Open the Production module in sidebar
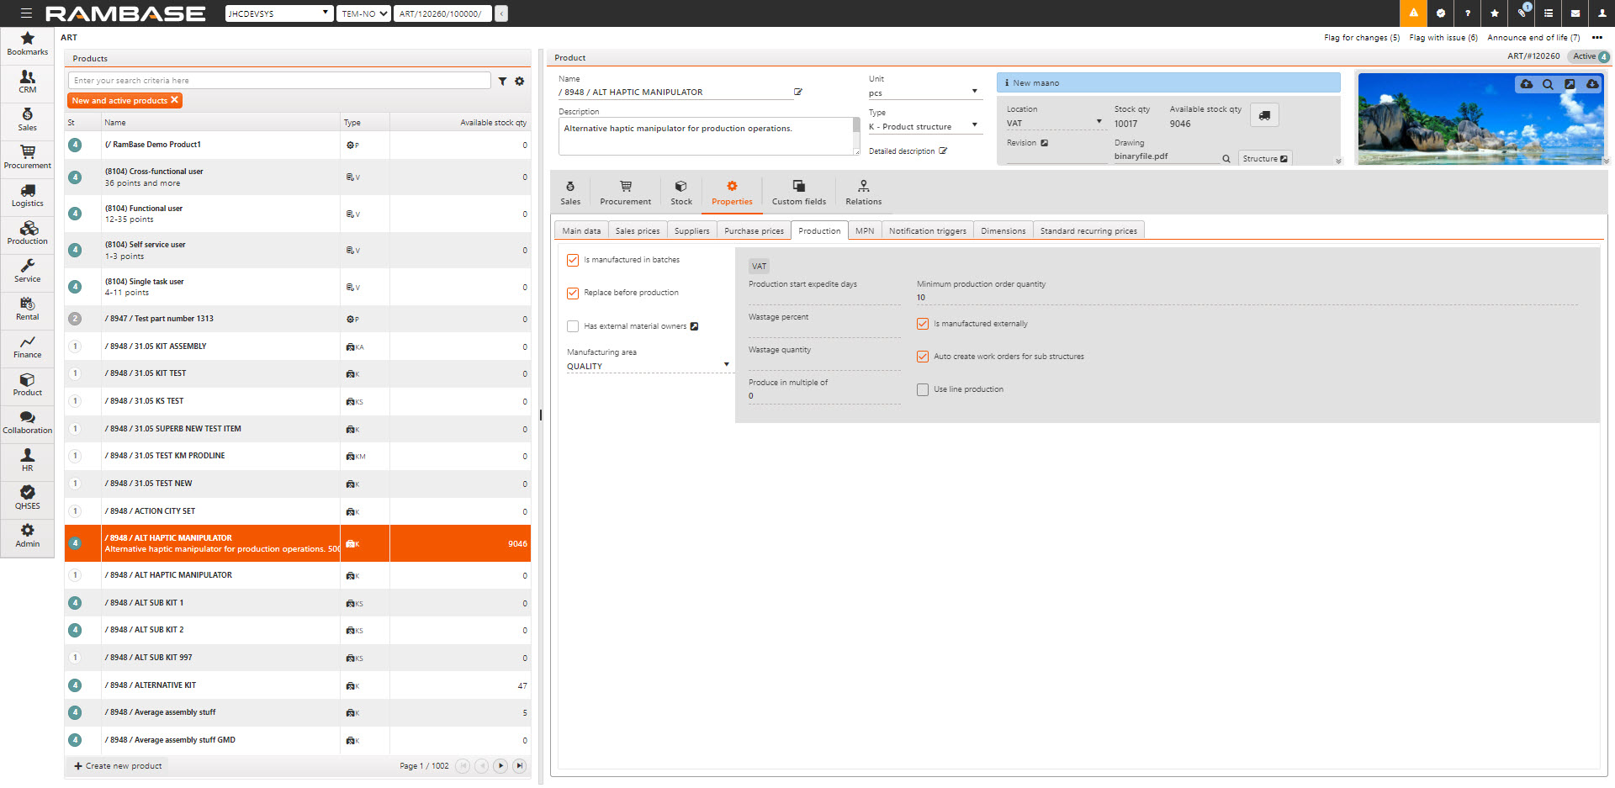This screenshot has height=788, width=1615. [x=27, y=233]
